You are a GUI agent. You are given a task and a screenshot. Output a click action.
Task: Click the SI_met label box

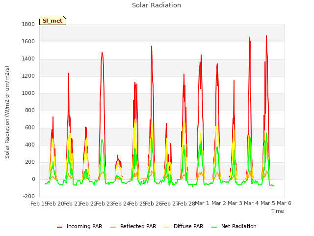52,21
